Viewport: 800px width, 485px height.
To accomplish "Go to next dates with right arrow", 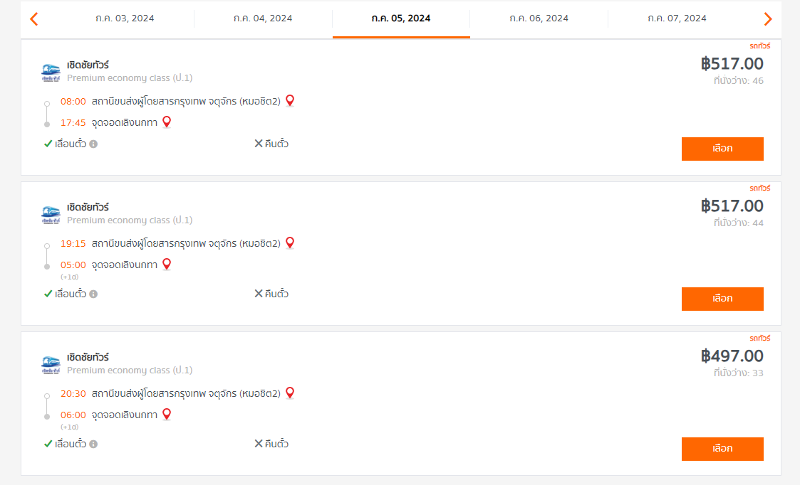I will [767, 19].
